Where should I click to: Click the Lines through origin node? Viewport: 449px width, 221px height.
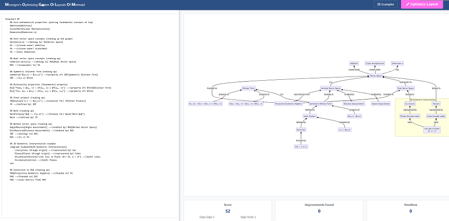point(436,115)
